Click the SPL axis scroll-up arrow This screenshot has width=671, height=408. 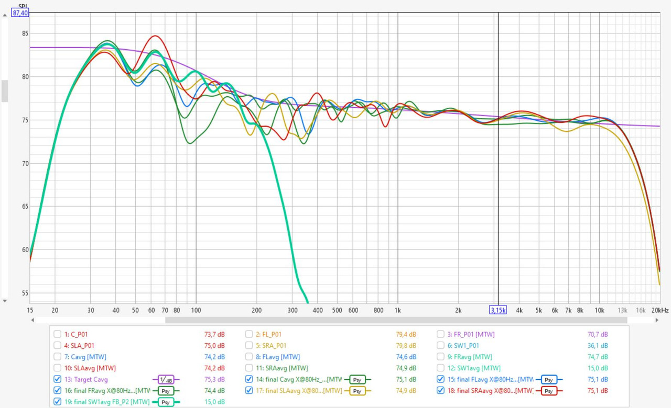click(x=5, y=15)
